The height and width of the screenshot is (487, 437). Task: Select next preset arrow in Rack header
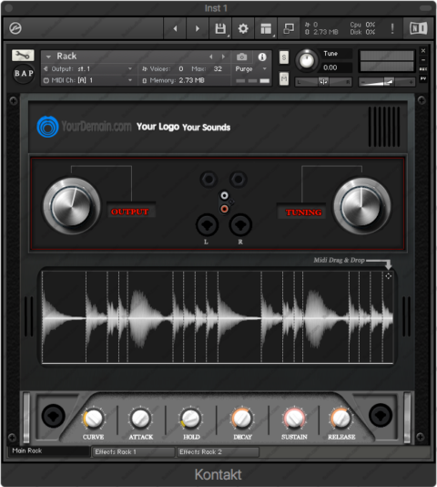coord(223,57)
